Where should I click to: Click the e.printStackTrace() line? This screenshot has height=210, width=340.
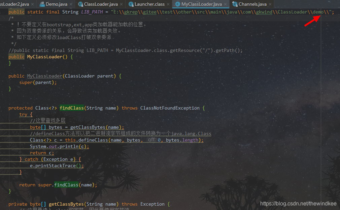[x=57, y=166]
